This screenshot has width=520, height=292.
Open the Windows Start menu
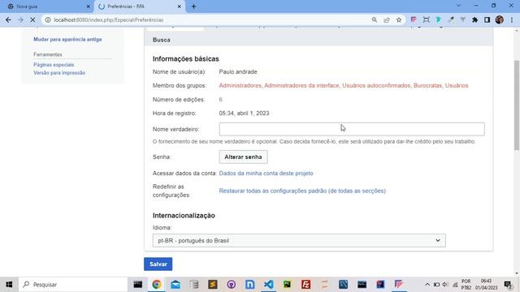(x=9, y=285)
